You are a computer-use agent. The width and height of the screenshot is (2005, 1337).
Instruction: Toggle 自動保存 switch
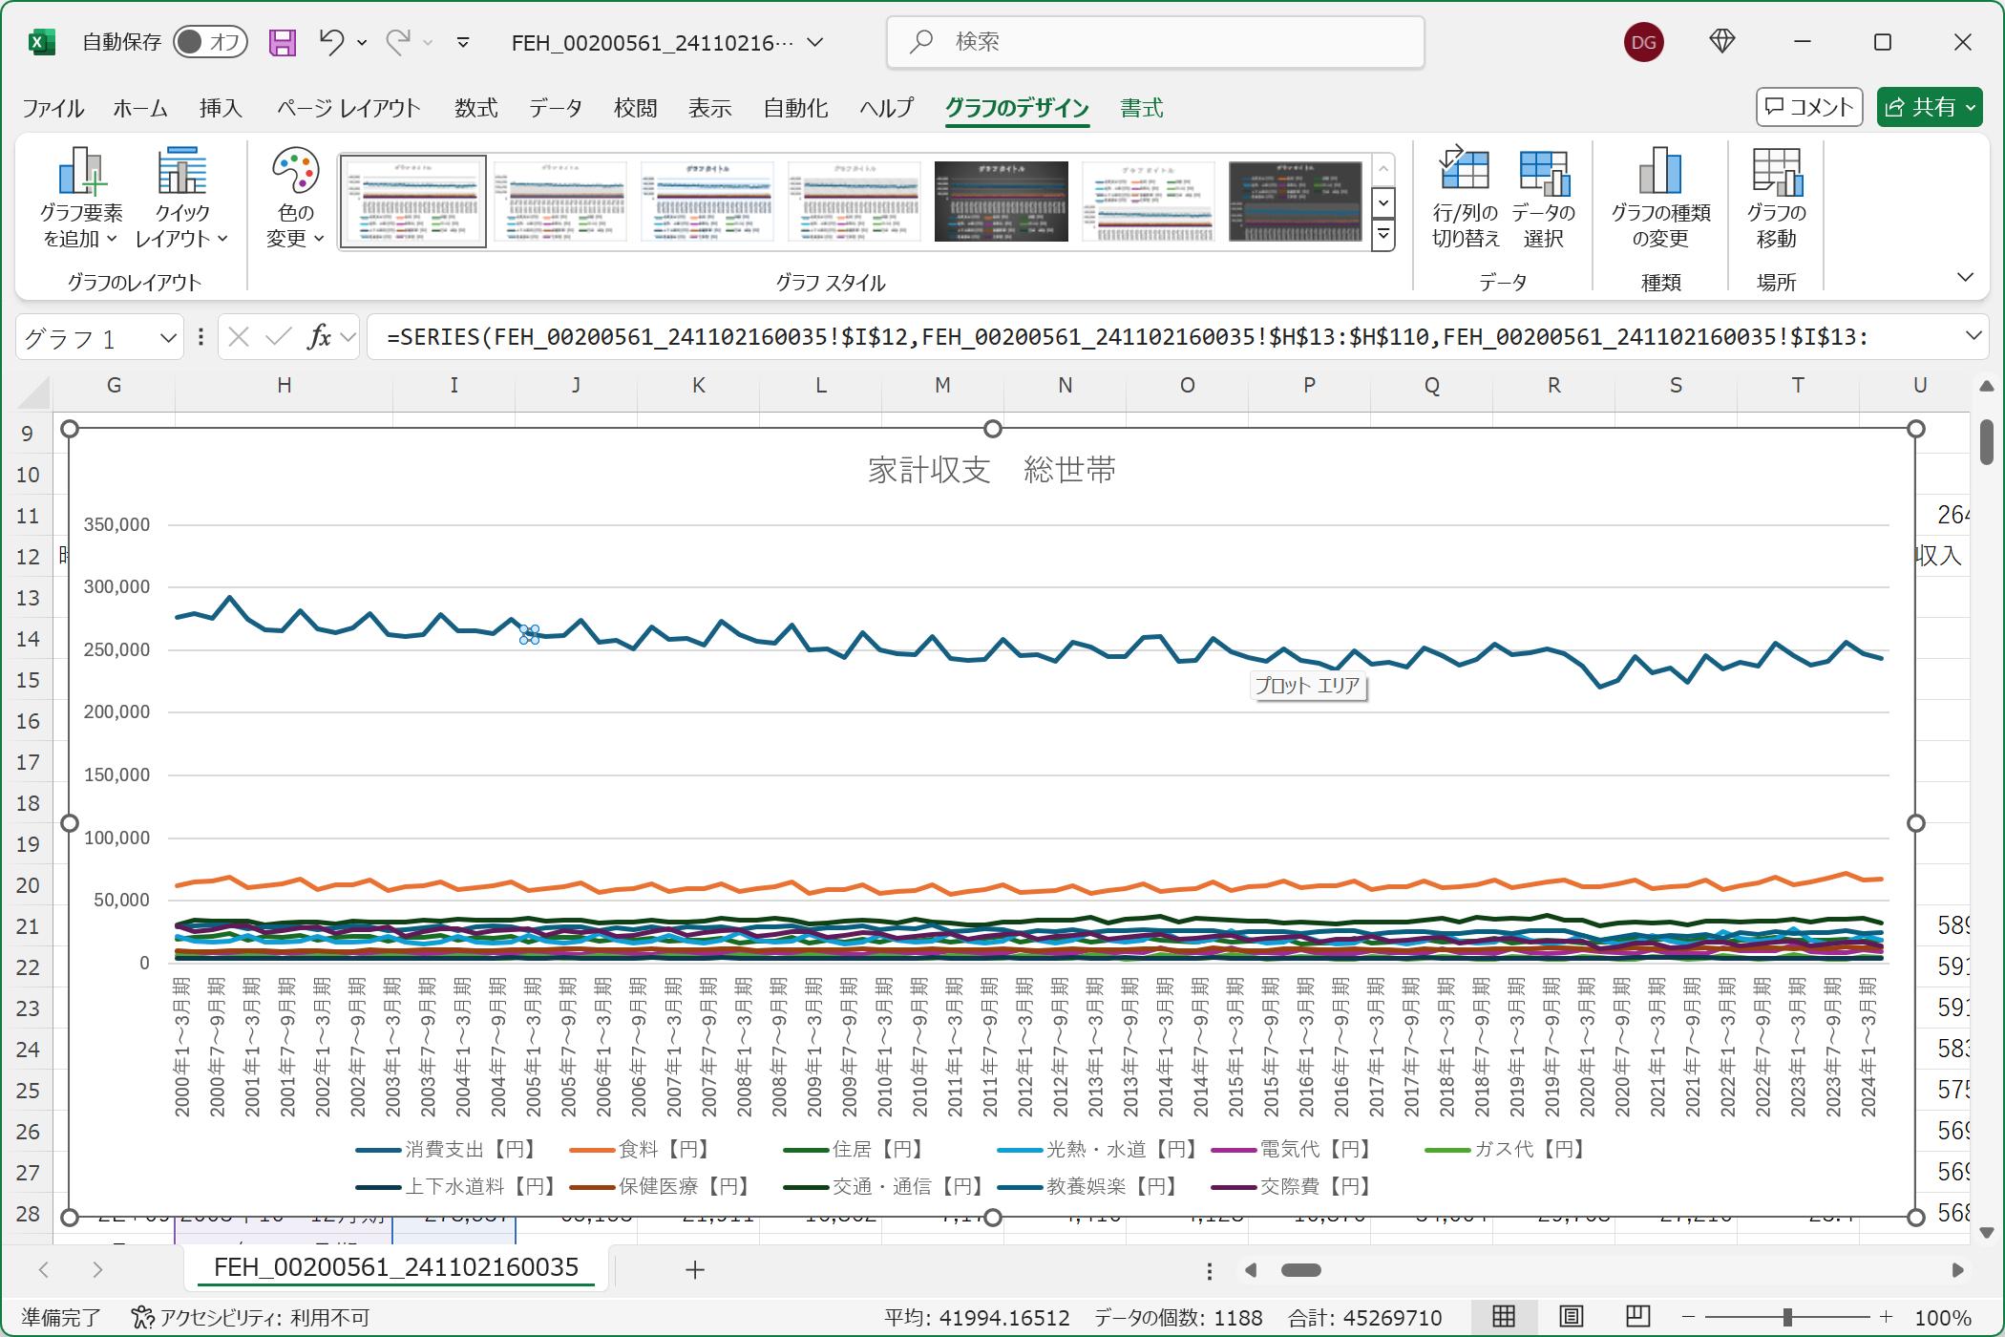(x=210, y=42)
